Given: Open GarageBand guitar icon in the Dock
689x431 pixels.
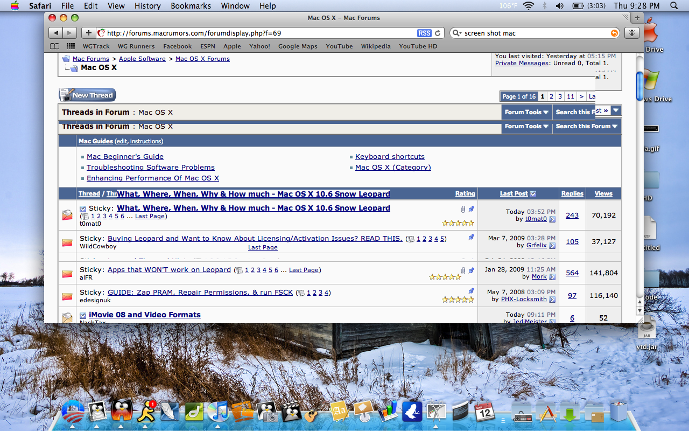Looking at the screenshot, I should tap(312, 414).
